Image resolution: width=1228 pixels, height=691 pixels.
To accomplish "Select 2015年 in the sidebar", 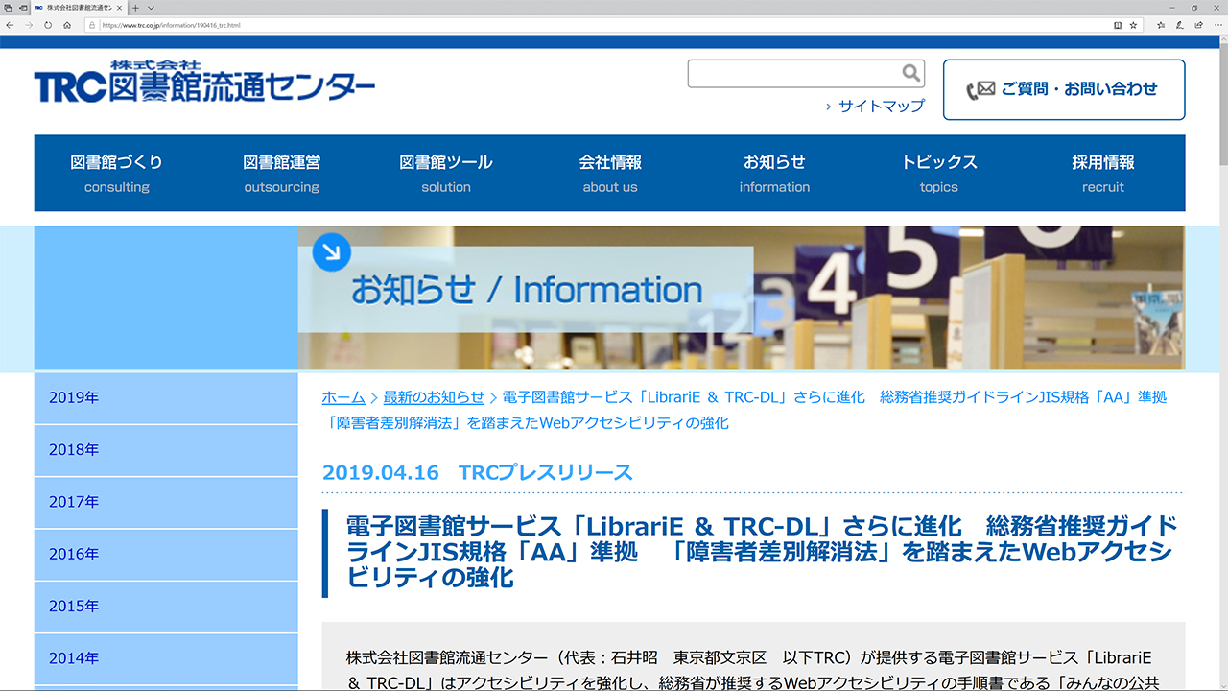I will [166, 607].
